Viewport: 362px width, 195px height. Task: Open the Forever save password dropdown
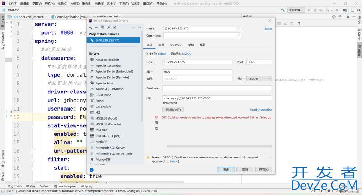[259, 79]
